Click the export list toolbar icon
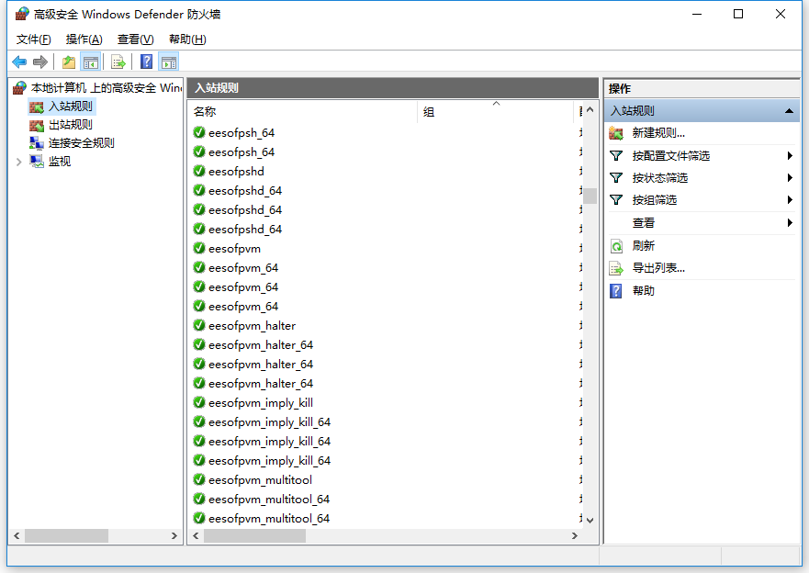 coord(118,62)
